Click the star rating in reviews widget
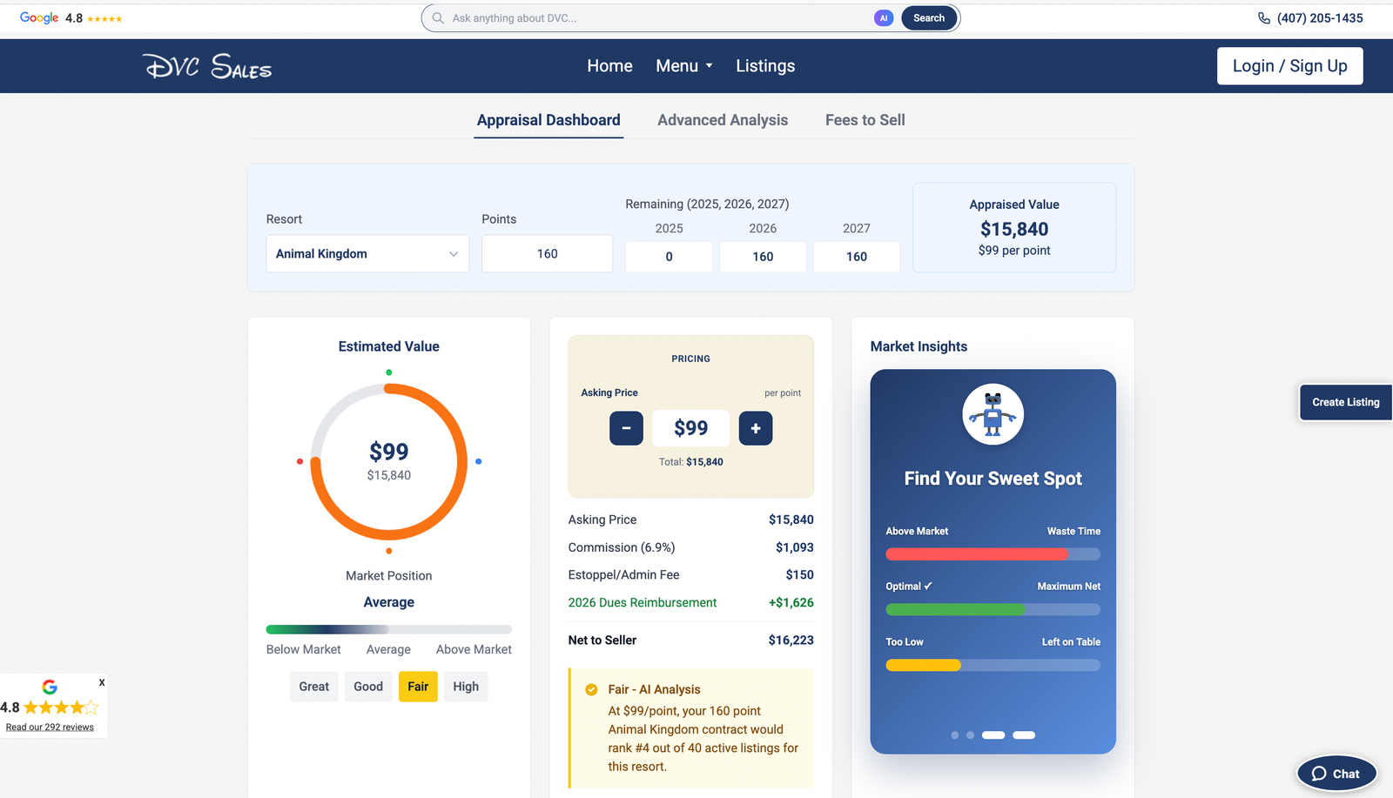This screenshot has width=1393, height=798. point(61,707)
